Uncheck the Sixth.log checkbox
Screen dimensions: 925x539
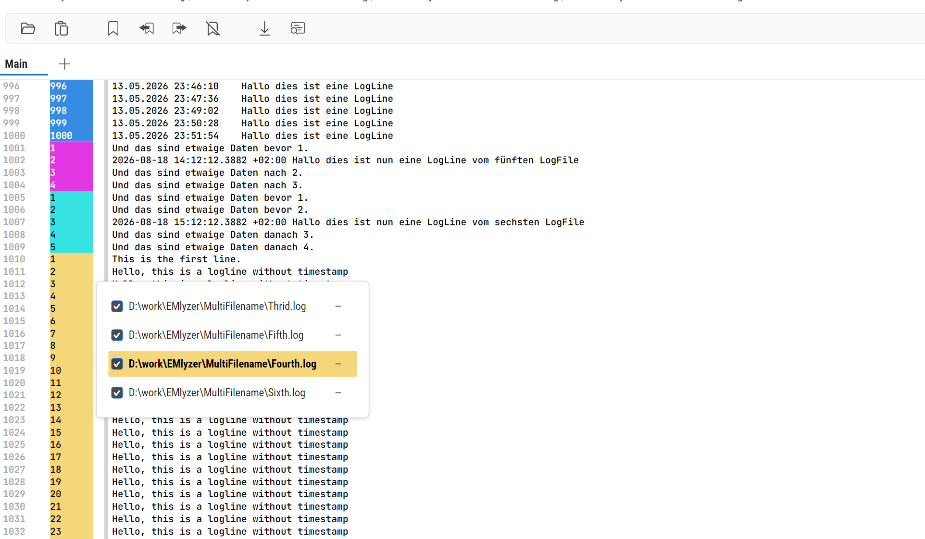(117, 393)
